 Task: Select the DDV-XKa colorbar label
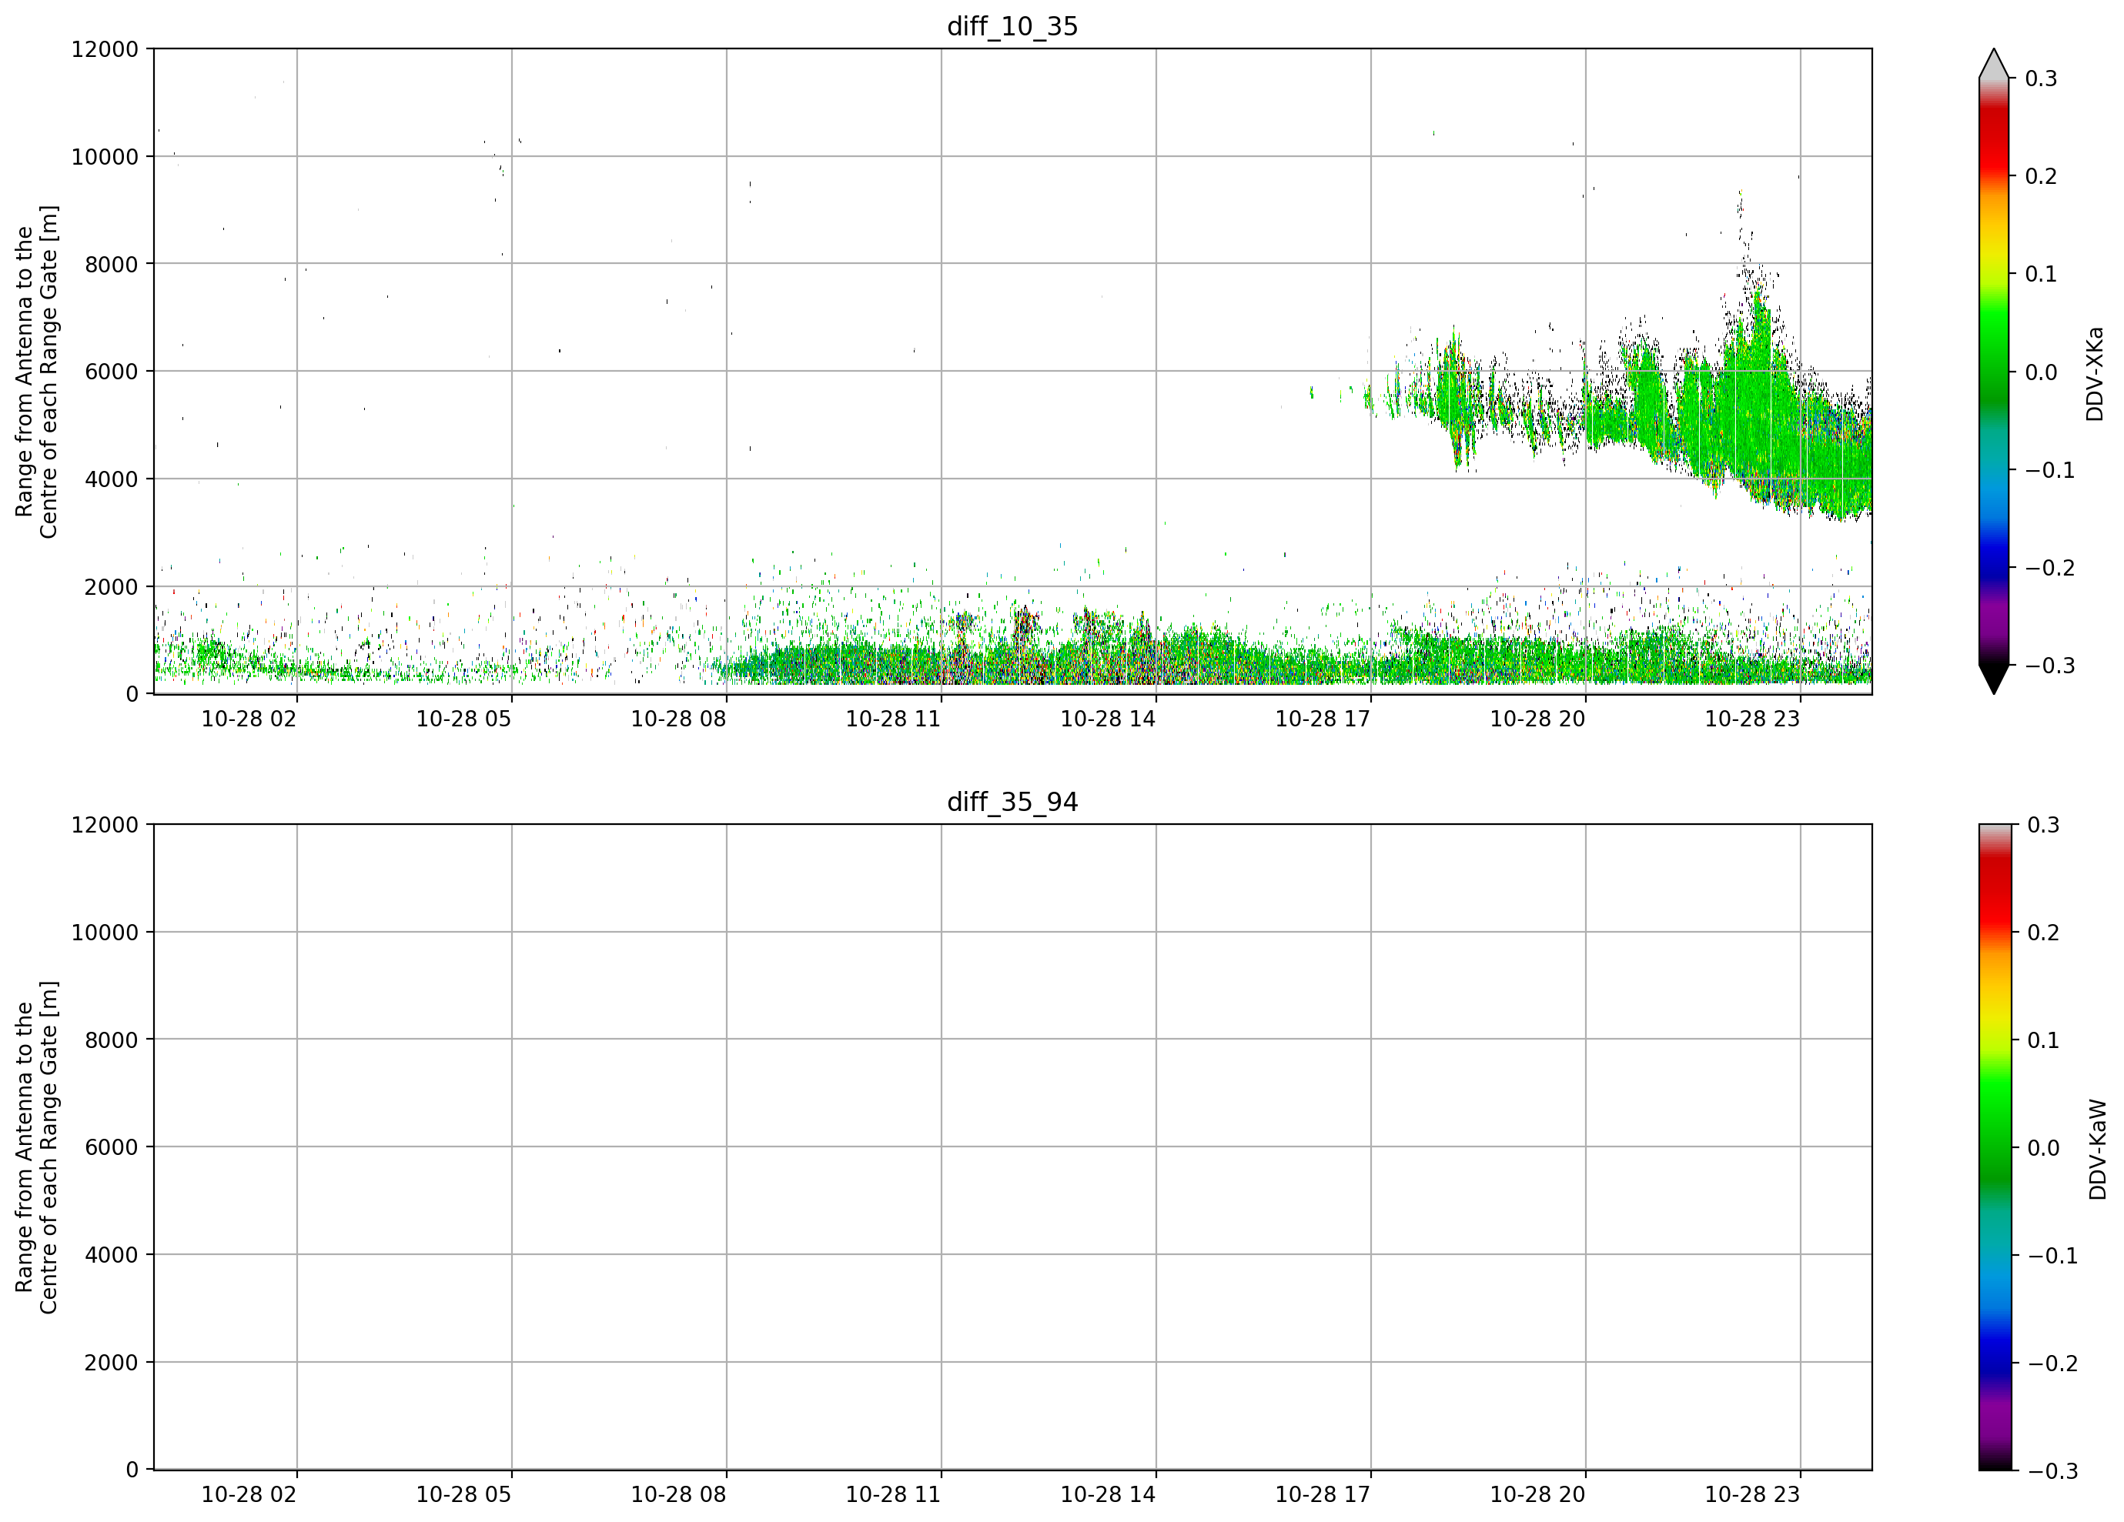(2096, 373)
